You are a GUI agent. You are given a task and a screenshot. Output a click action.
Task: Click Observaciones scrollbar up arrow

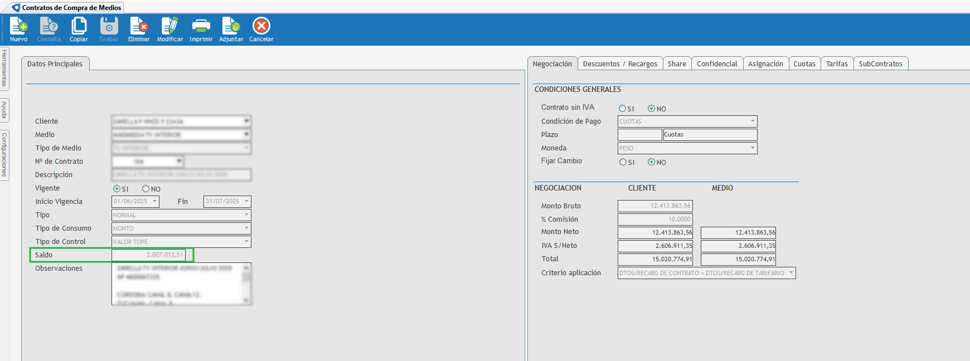point(246,267)
